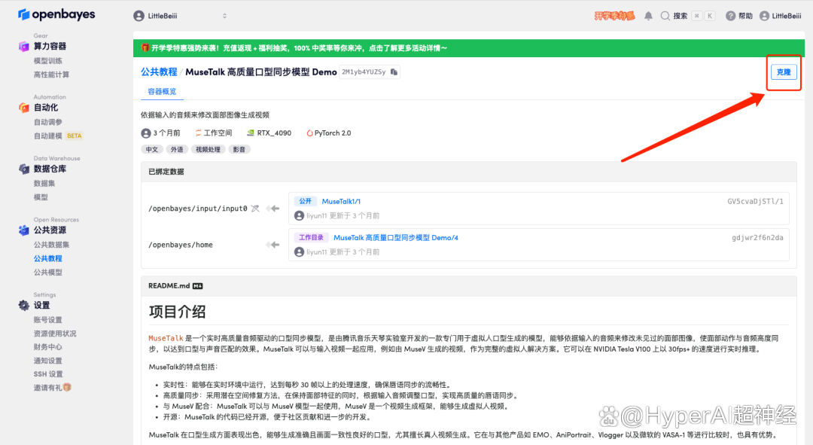Open the notification bell
Viewport: 813px width, 445px height.
click(648, 16)
